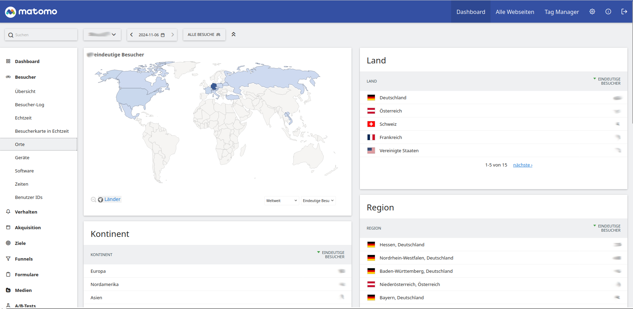Click zoom-out magnifier on map
633x309 pixels.
[x=93, y=200]
